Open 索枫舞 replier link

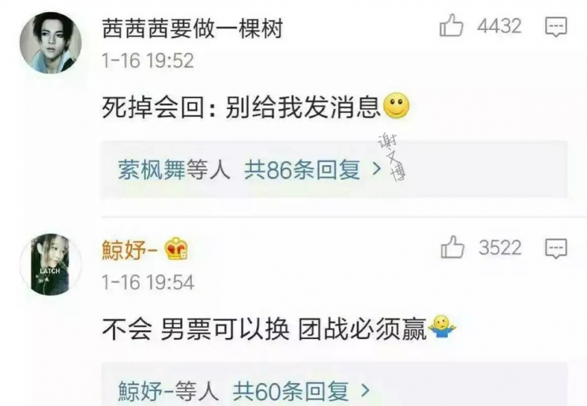coord(152,170)
